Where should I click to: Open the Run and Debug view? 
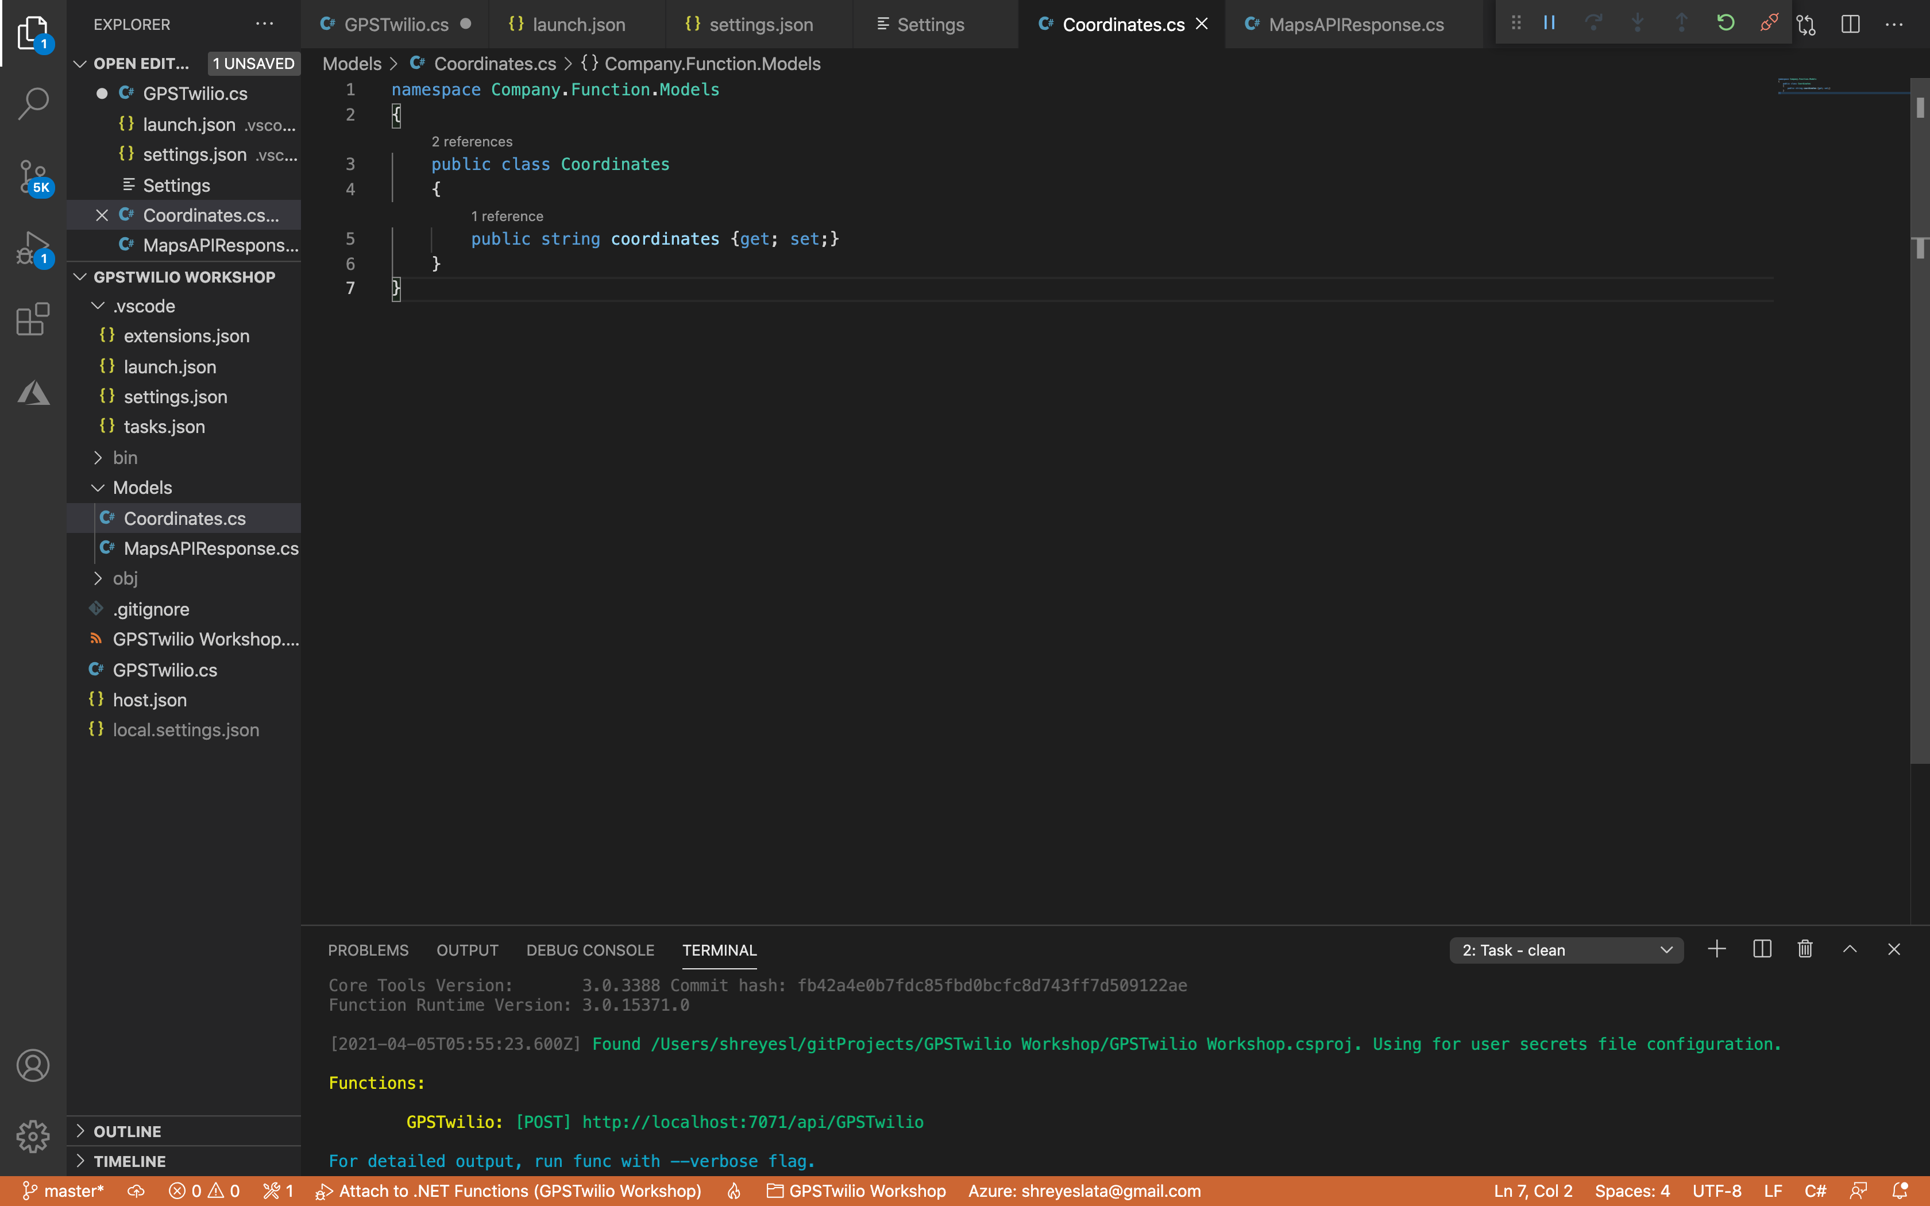coord(33,248)
